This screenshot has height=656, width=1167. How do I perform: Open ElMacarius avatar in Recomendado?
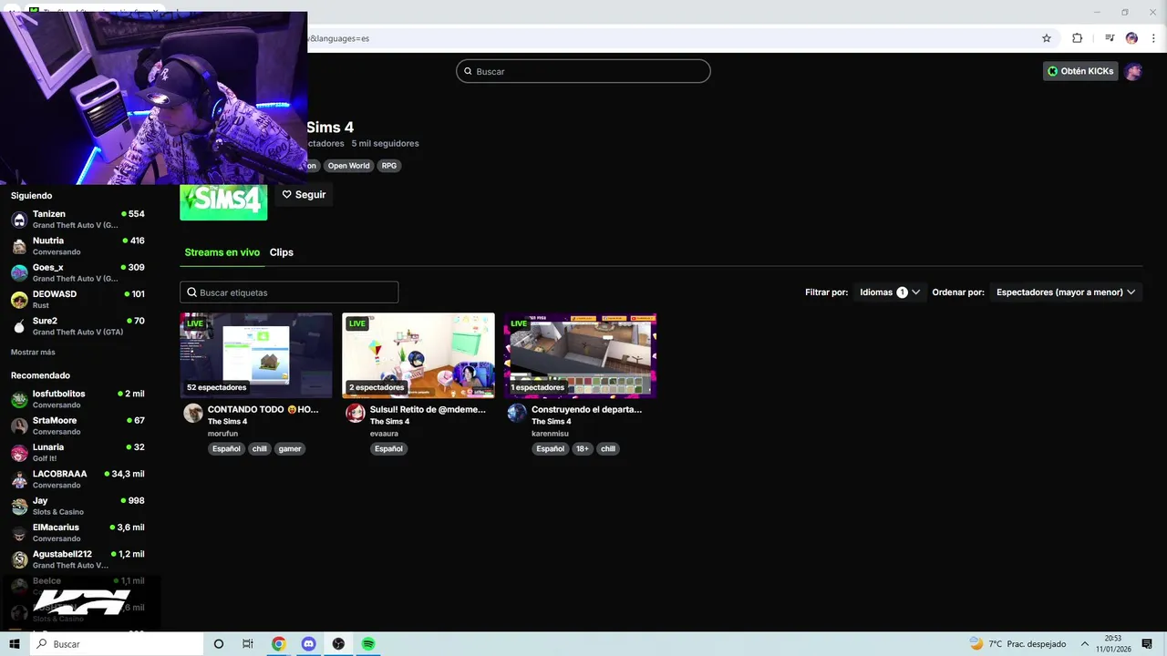(x=19, y=533)
